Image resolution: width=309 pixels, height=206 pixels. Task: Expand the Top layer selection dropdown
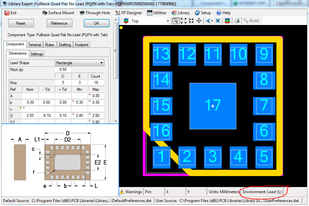(x=168, y=21)
